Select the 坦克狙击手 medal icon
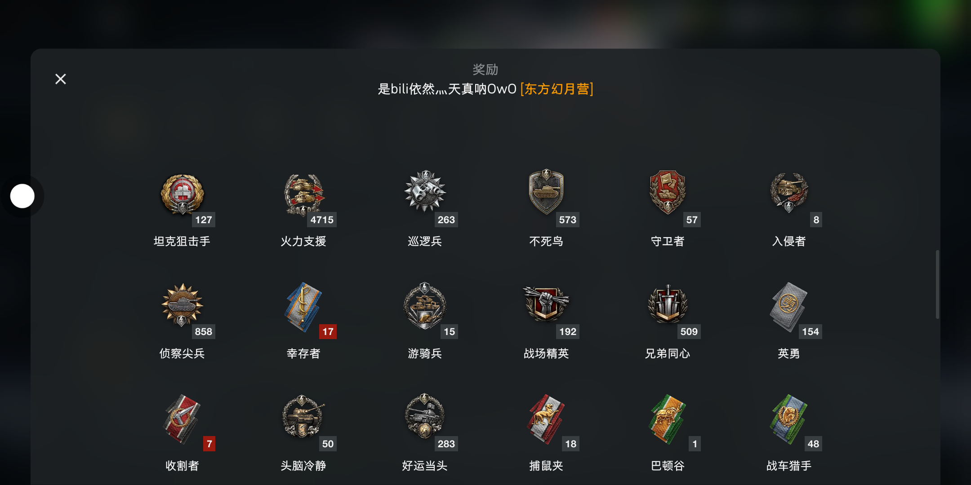Image resolution: width=971 pixels, height=485 pixels. [x=183, y=194]
